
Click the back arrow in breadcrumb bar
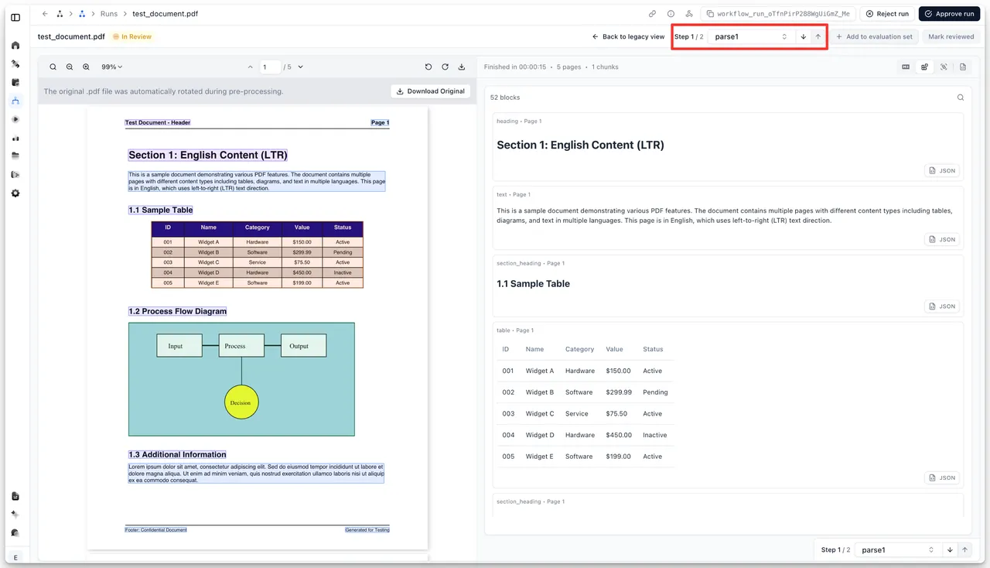tap(45, 14)
